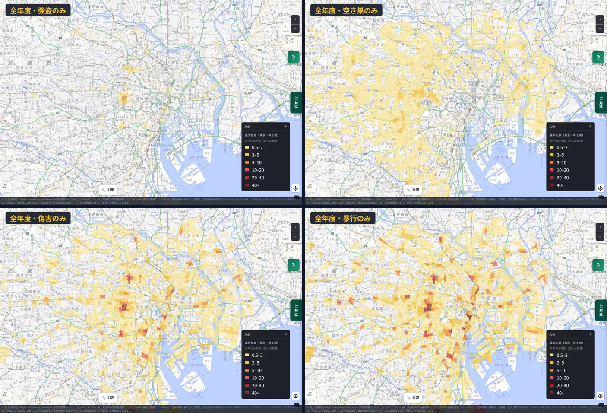The height and width of the screenshot is (413, 607).
Task: Locate current position on 暴行のみ map
Action: 600,396
